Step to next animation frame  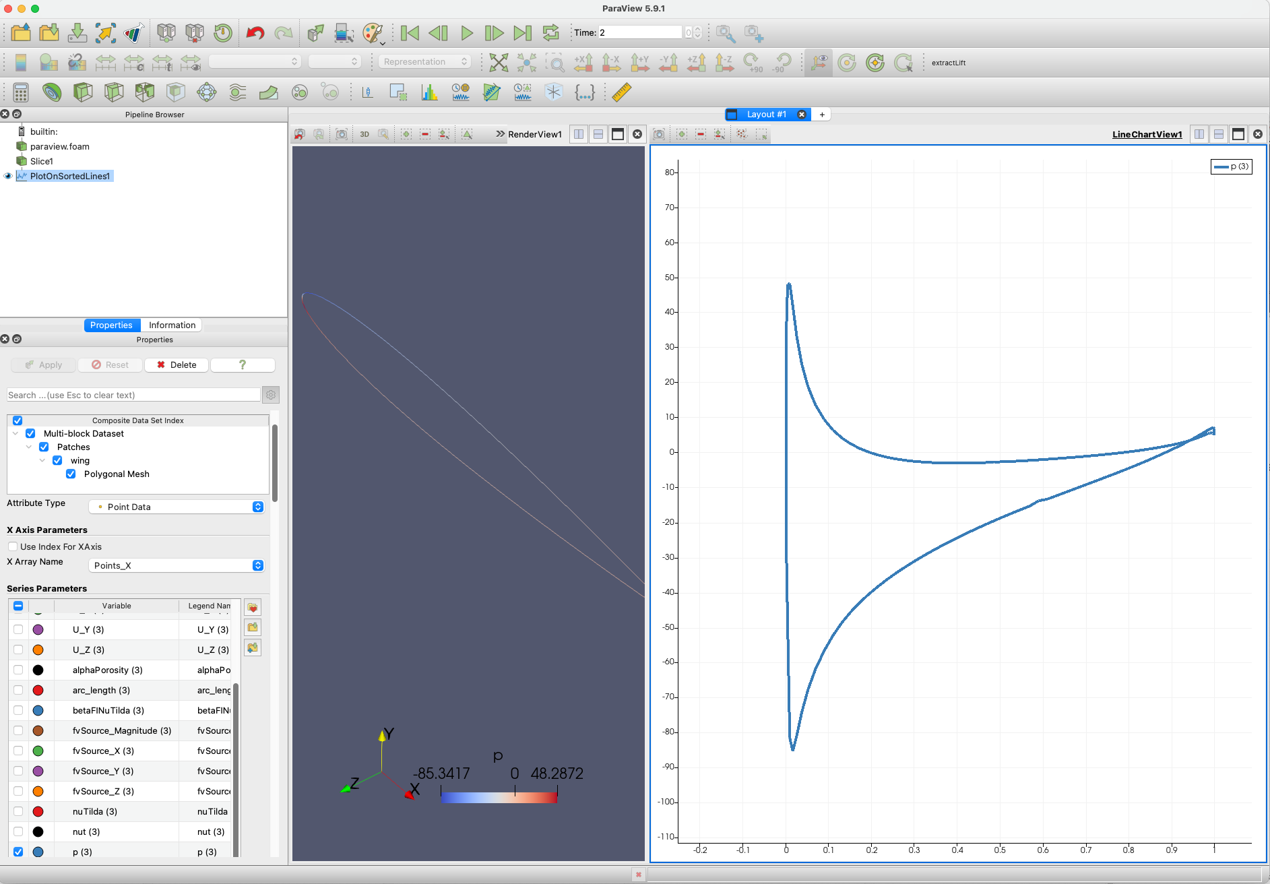pos(494,32)
